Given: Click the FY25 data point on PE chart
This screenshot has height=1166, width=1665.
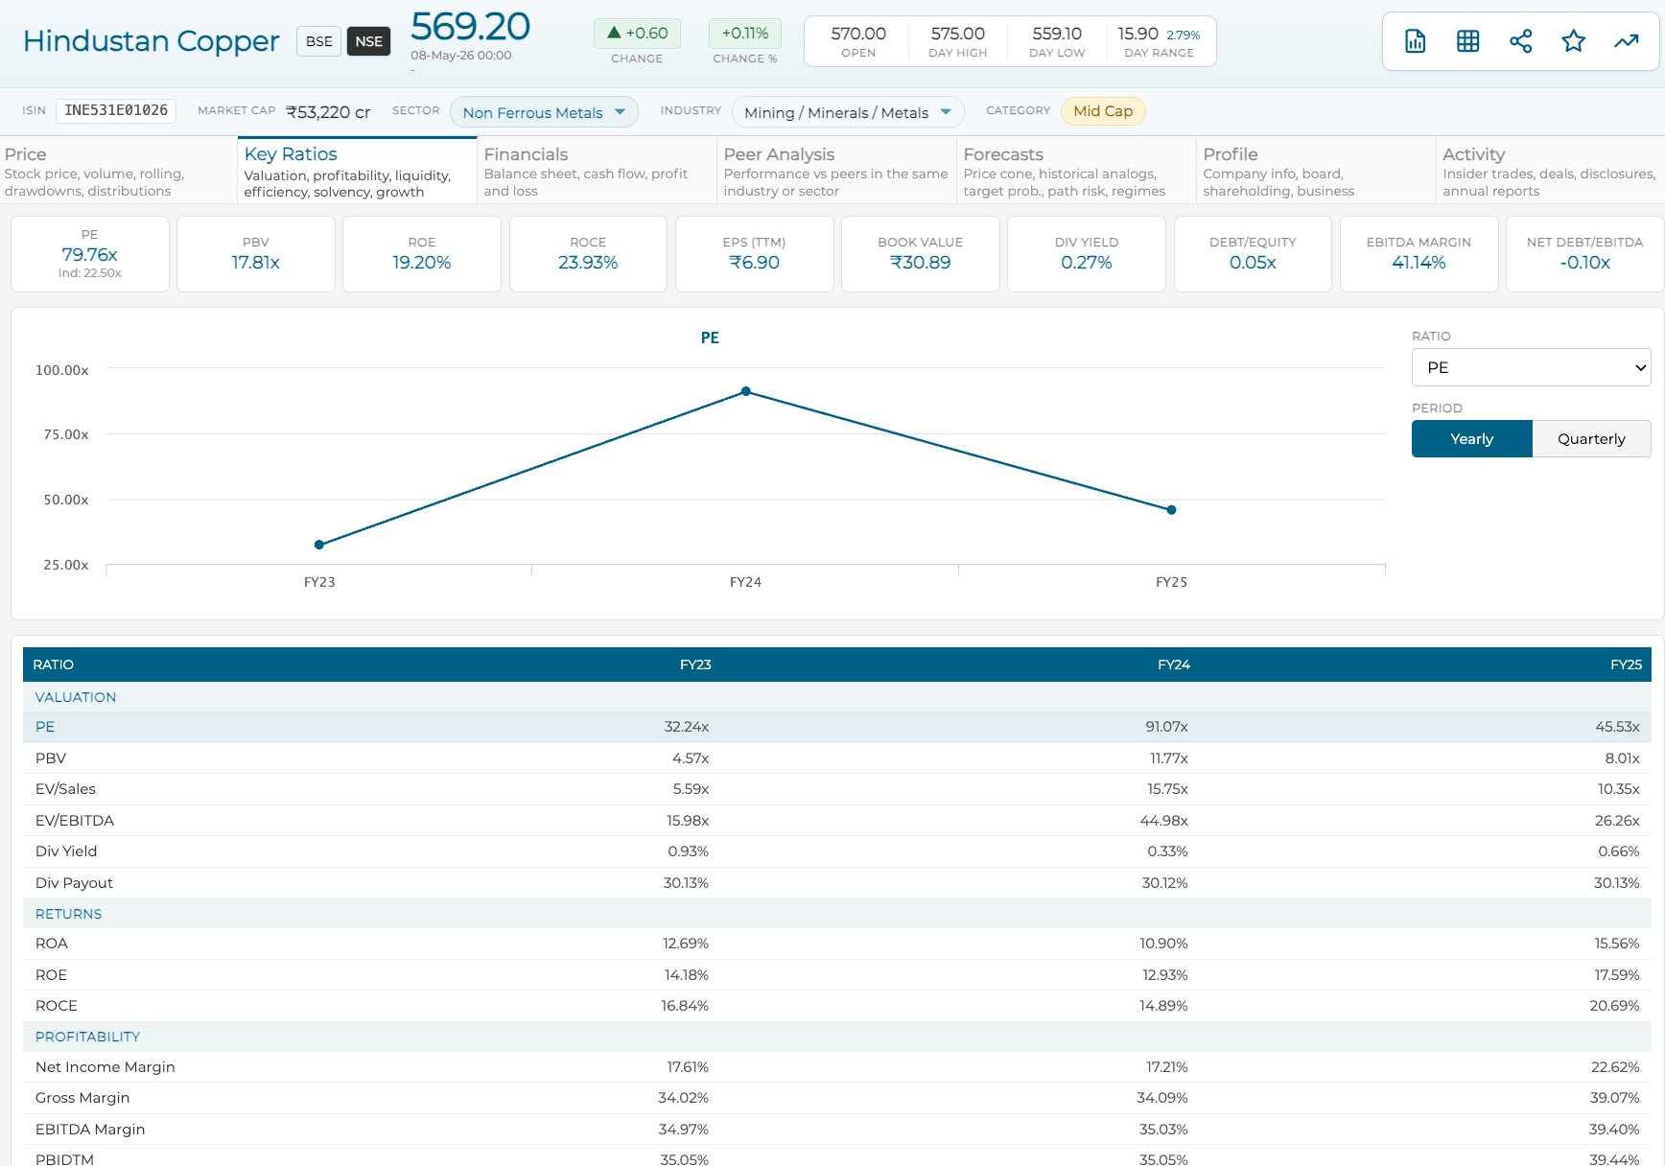Looking at the screenshot, I should [x=1171, y=510].
